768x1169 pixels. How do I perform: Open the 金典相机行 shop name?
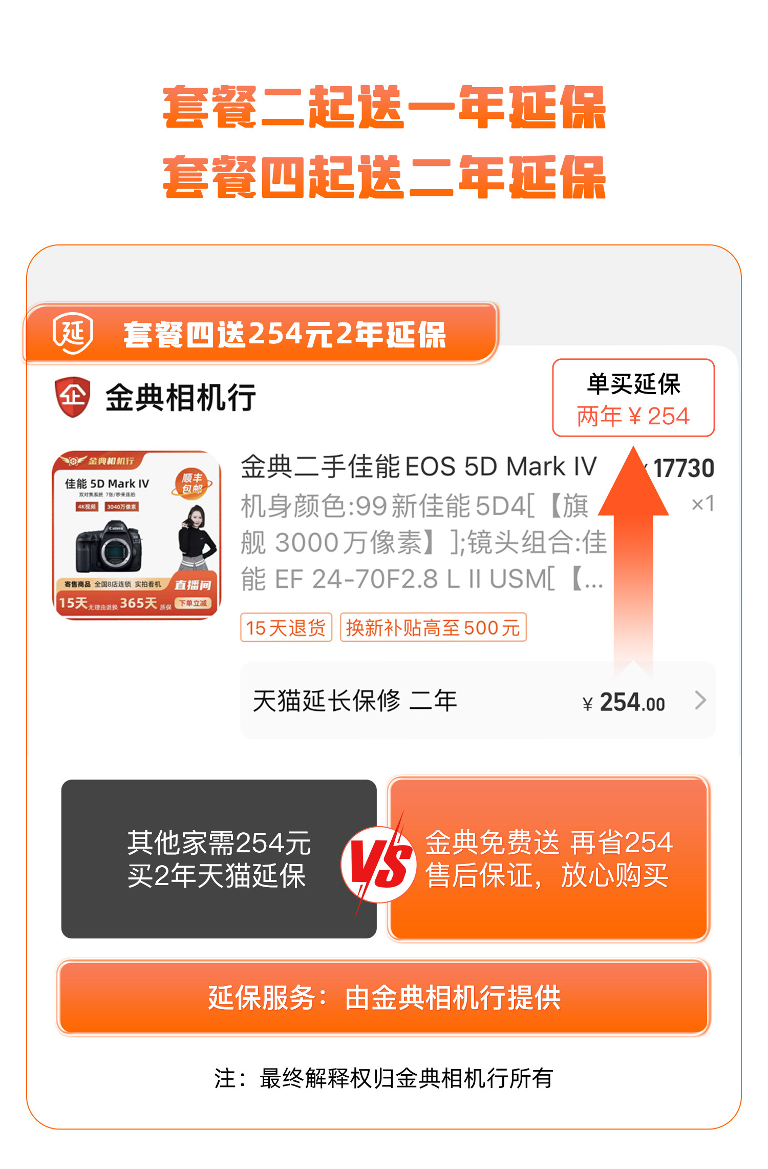point(181,398)
